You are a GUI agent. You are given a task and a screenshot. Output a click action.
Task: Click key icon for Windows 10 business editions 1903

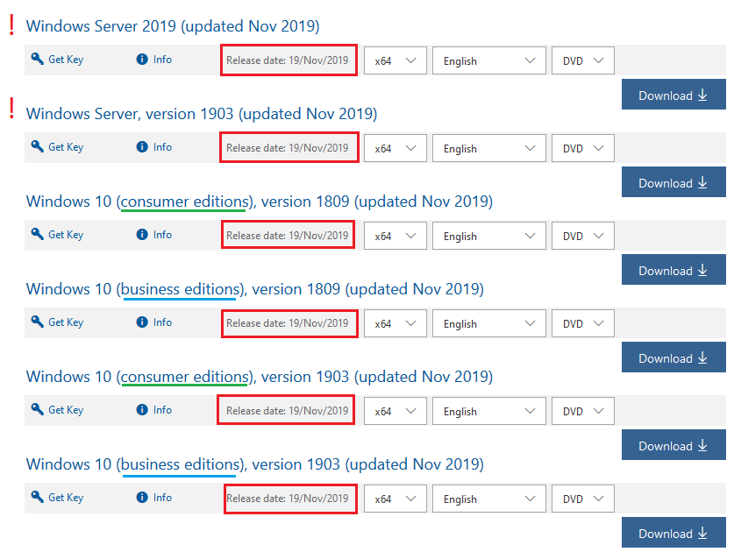37,497
